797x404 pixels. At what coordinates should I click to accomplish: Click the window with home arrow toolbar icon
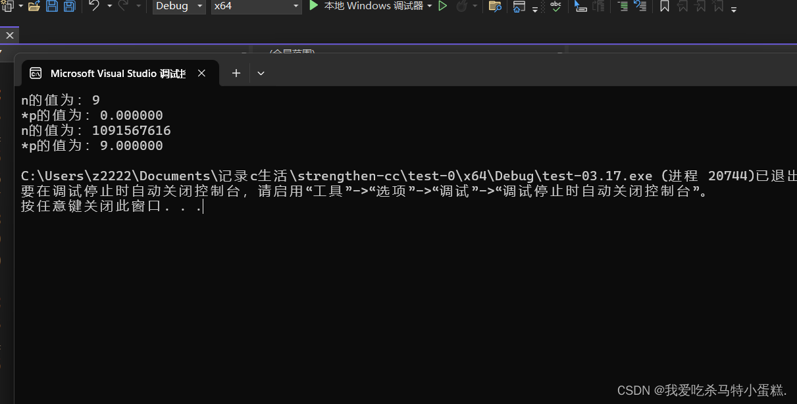pyautogui.click(x=519, y=7)
